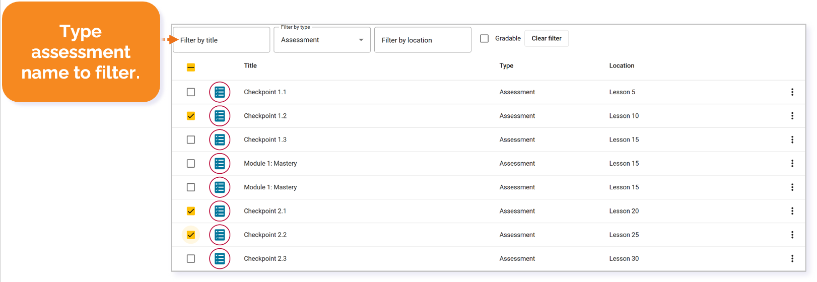Click the Clear filter button

[x=546, y=38]
